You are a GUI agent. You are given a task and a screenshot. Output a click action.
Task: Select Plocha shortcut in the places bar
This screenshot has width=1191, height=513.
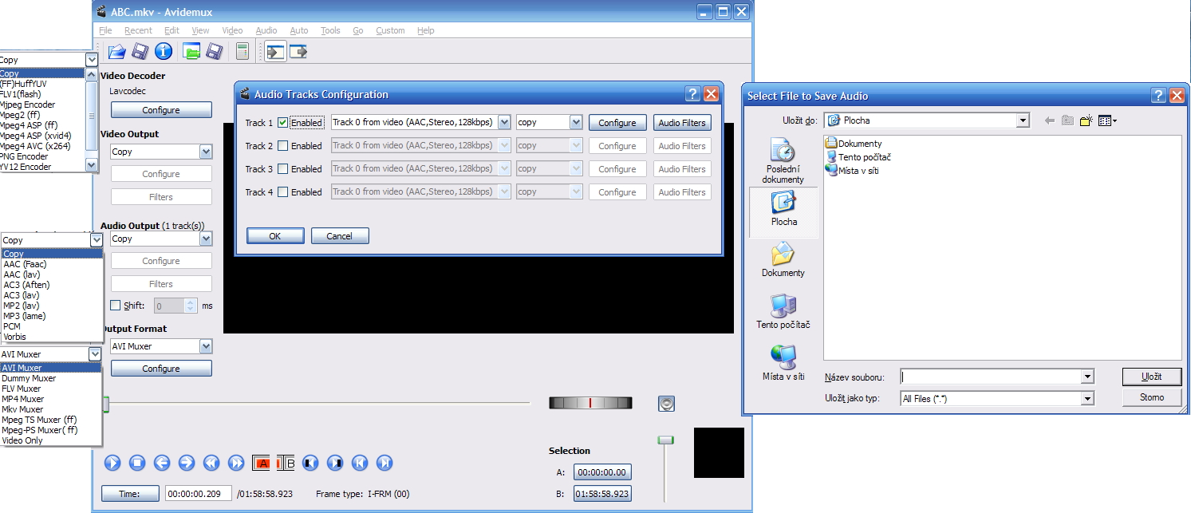click(x=783, y=211)
